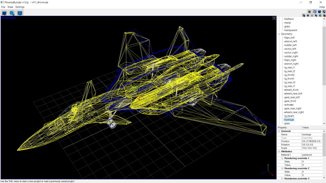The height and width of the screenshot is (183, 326).
Task: Switch to wireframe cube view mode
Action: point(314,11)
